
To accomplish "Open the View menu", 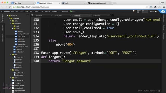I will pyautogui.click(x=26, y=11).
